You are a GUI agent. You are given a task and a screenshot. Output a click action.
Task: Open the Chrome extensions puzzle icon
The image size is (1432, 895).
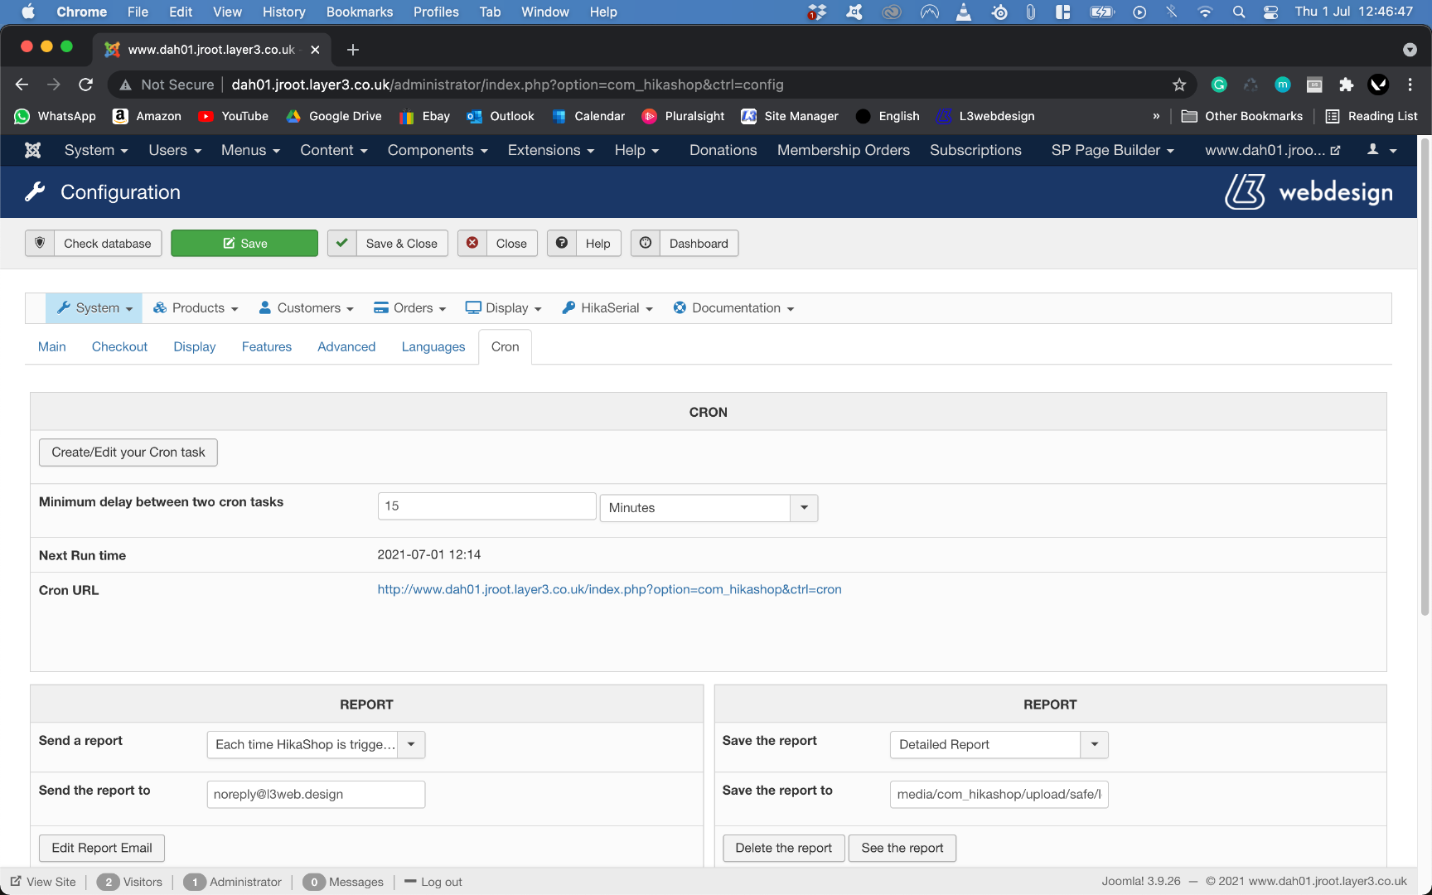click(1347, 85)
